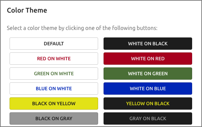
Task: Select the BLACK ON YELLOW theme
Action: [x=54, y=104]
